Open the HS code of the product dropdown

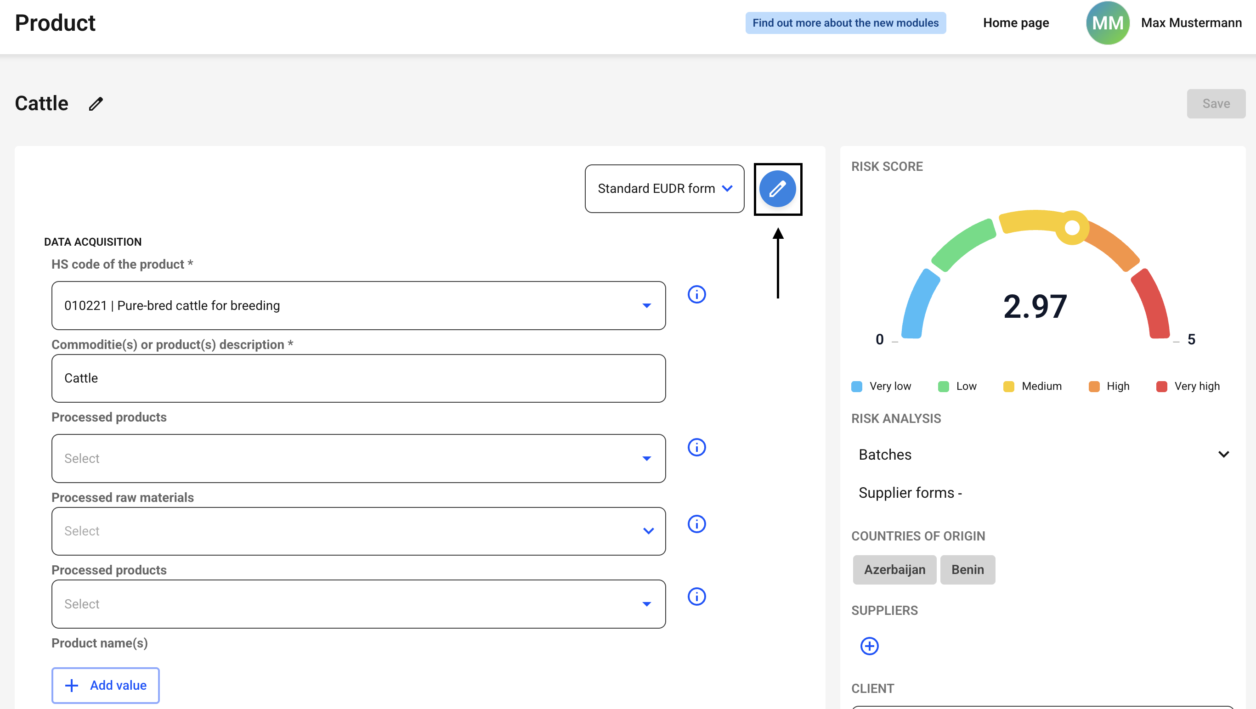coord(358,305)
